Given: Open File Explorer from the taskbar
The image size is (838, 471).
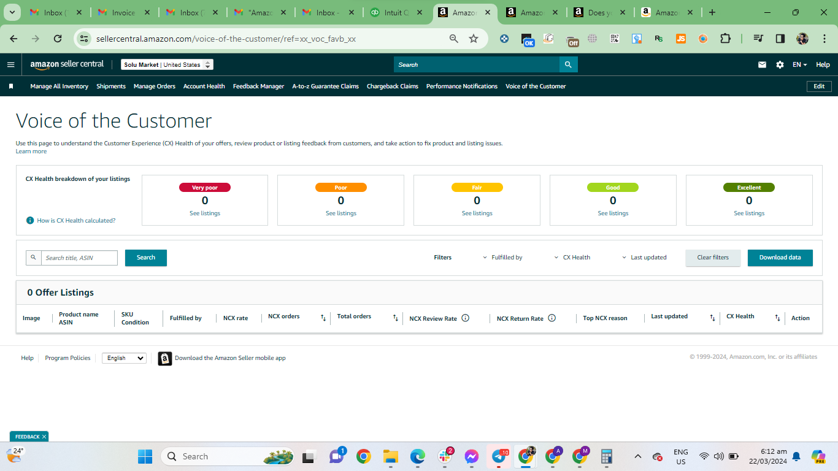Looking at the screenshot, I should (x=390, y=456).
